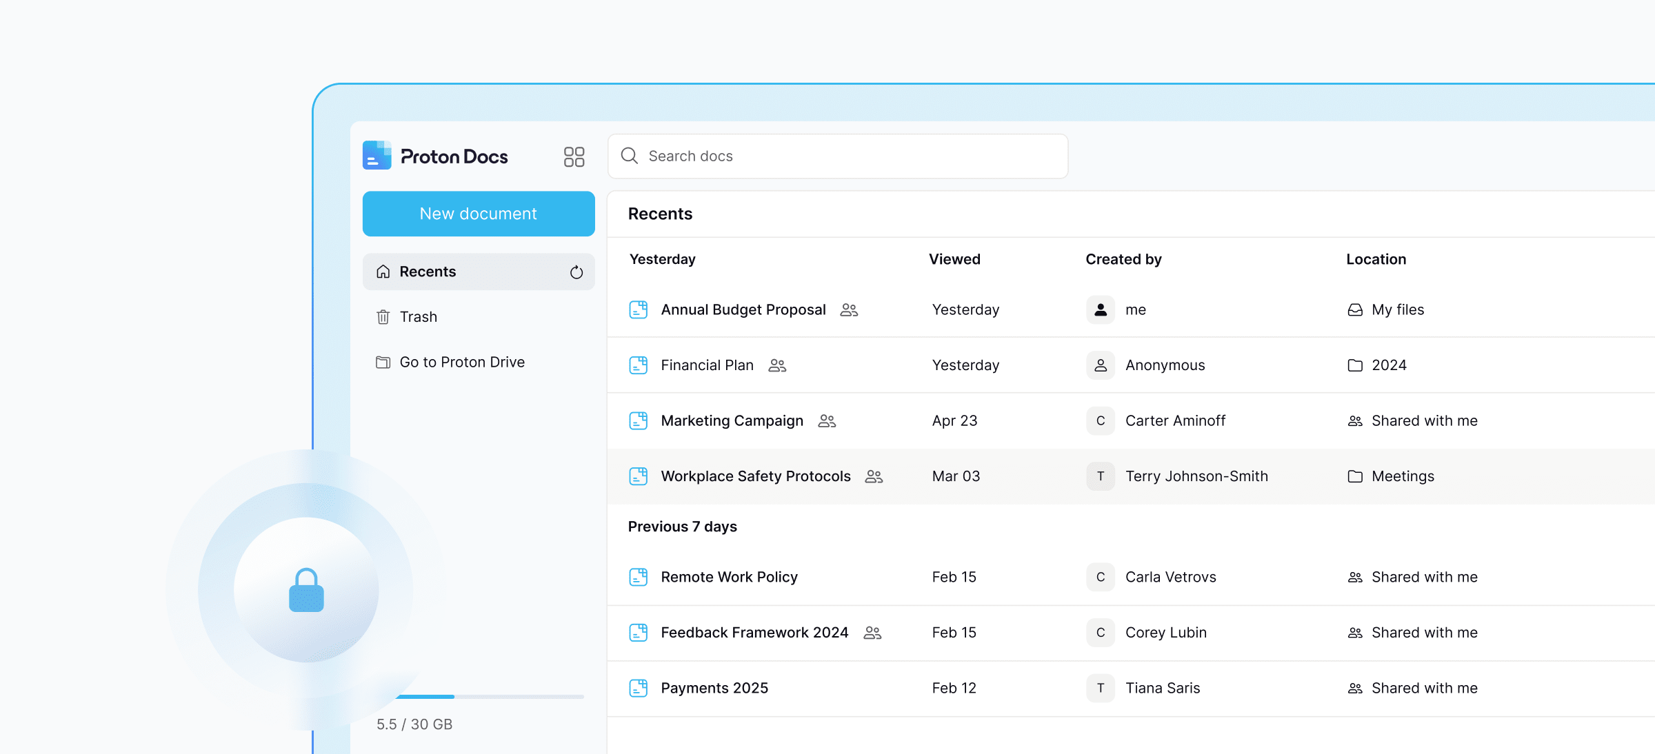The width and height of the screenshot is (1655, 754).
Task: Click the My files inbox icon
Action: click(x=1355, y=310)
